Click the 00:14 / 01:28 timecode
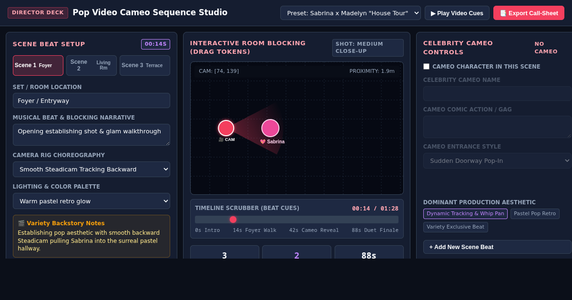Image resolution: width=572 pixels, height=300 pixels. [375, 209]
